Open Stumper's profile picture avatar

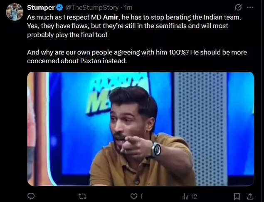15,12
